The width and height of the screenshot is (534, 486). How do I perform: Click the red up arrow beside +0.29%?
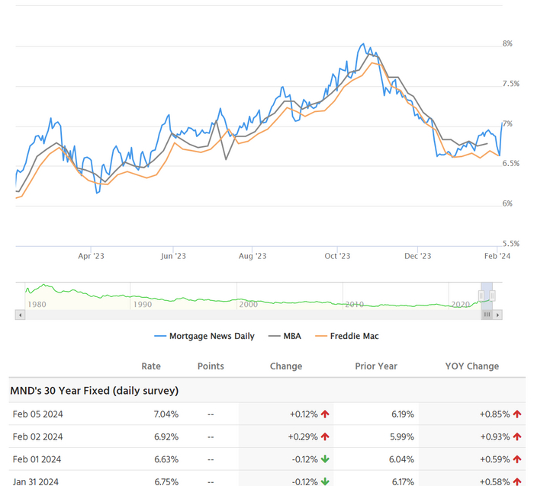325,436
